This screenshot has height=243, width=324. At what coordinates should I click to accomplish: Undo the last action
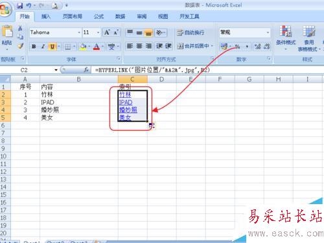29,5
